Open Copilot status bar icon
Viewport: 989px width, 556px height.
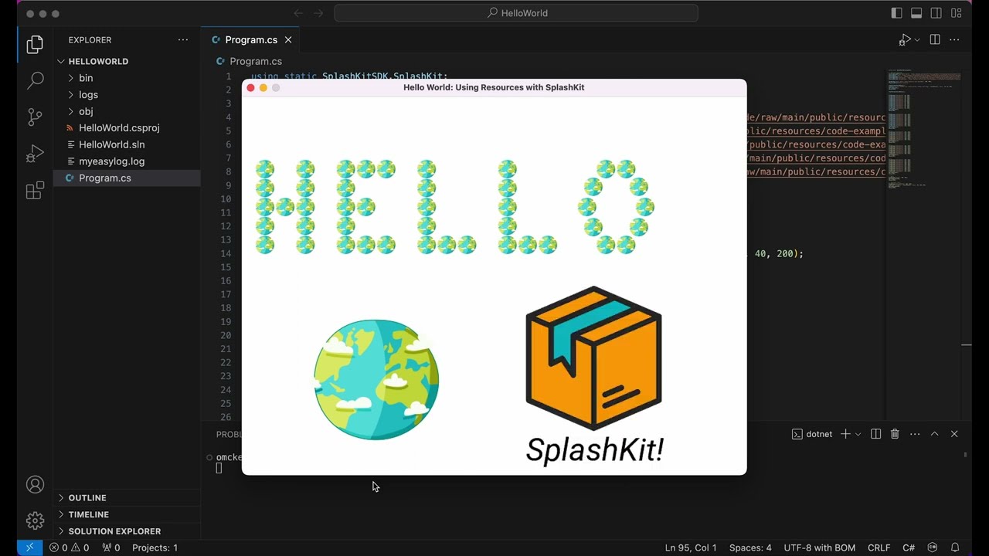(933, 548)
